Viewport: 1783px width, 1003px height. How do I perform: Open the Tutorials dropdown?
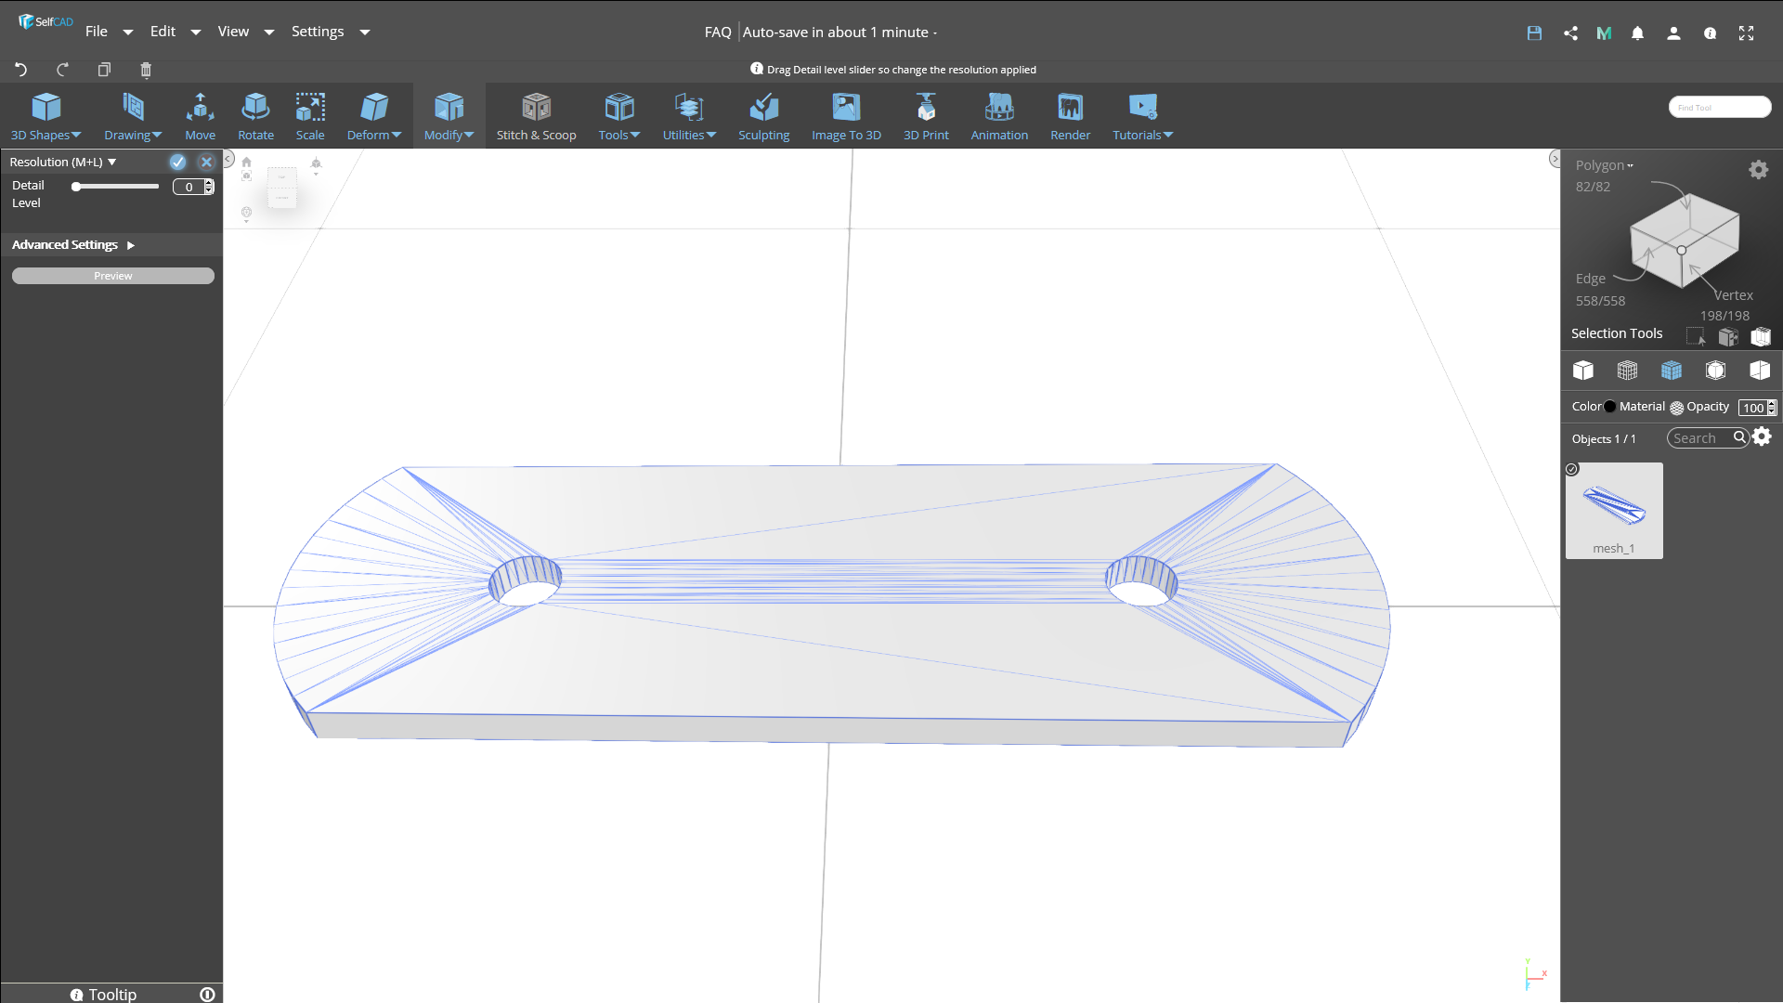(x=1141, y=115)
